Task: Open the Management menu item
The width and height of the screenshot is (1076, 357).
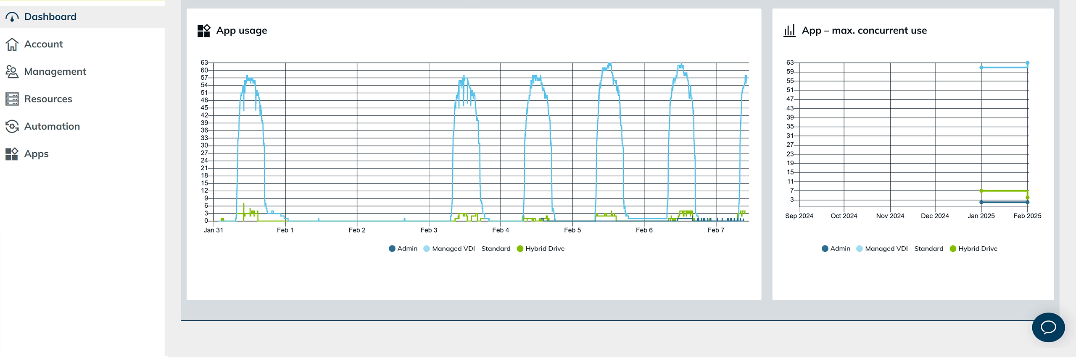Action: [55, 72]
